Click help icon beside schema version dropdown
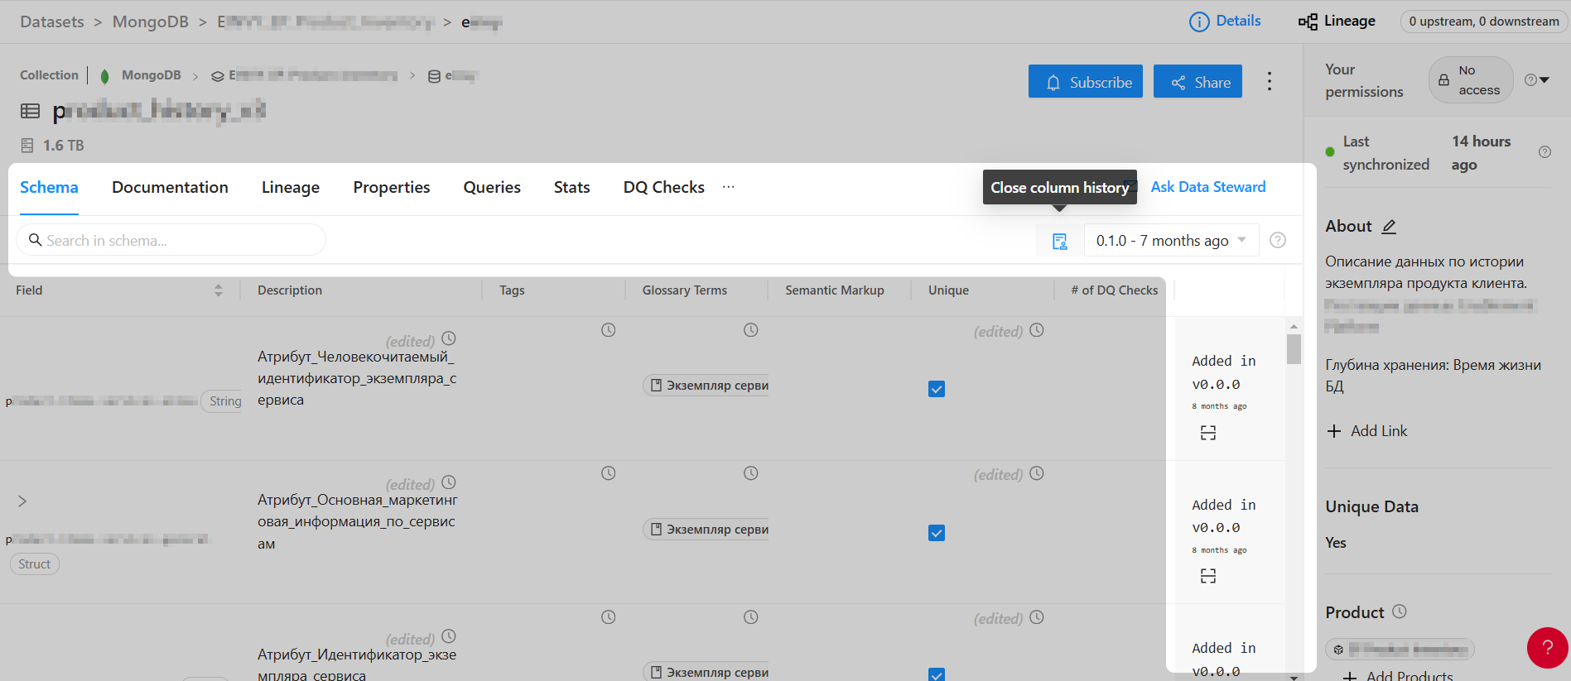 (x=1278, y=240)
